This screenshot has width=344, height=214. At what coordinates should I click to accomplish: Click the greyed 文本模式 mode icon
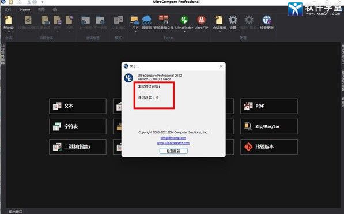coord(119,20)
